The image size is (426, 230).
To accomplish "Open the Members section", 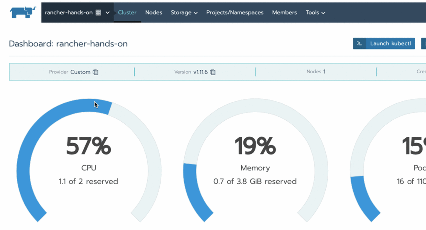I will coord(284,12).
